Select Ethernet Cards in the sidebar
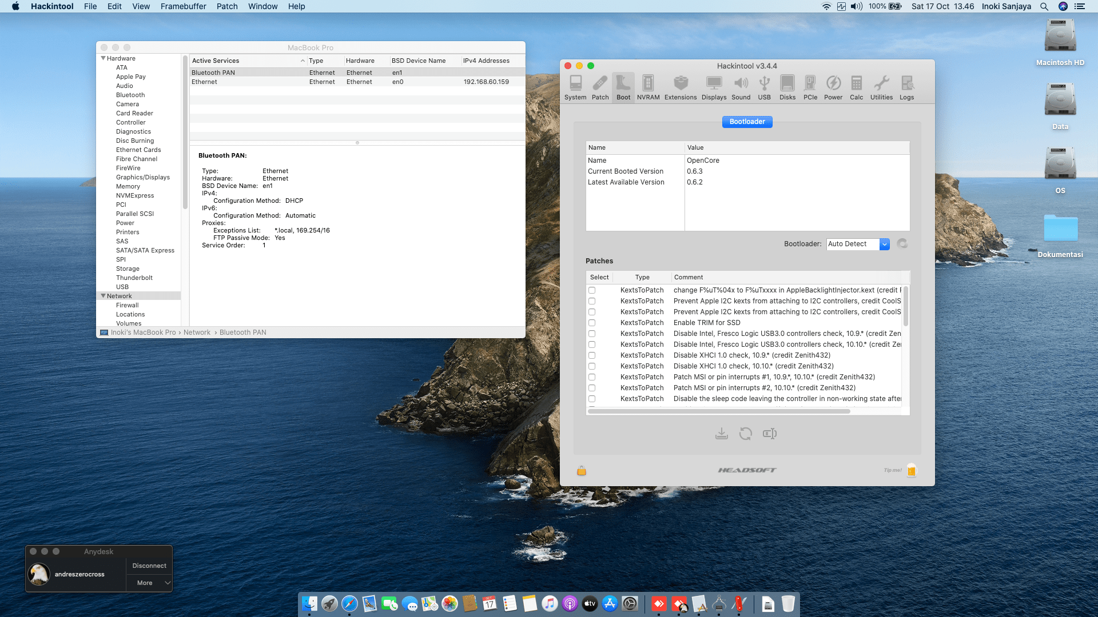 click(138, 150)
